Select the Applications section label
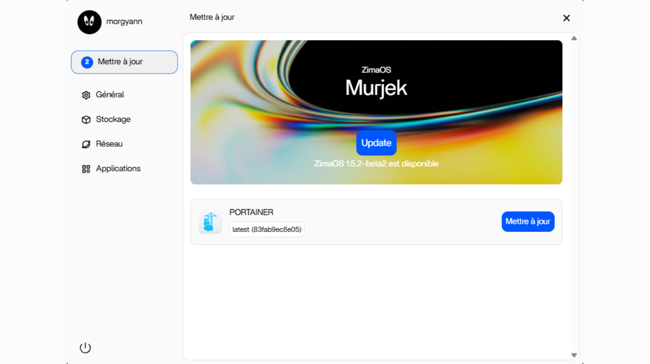Image resolution: width=650 pixels, height=364 pixels. (118, 169)
